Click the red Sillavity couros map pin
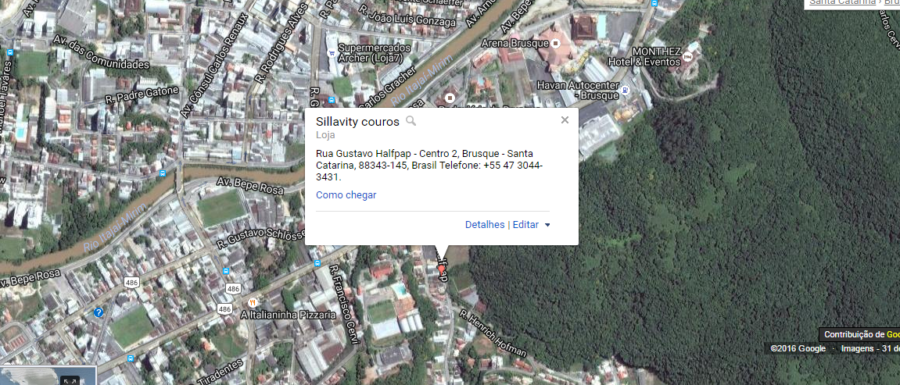The width and height of the screenshot is (900, 385). coord(441,268)
